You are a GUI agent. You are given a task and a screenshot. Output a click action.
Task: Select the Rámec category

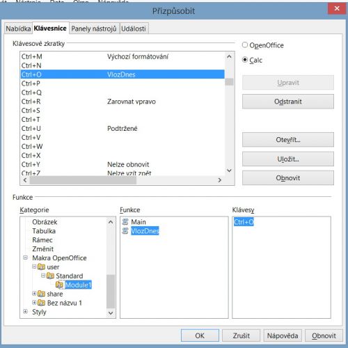(x=42, y=240)
